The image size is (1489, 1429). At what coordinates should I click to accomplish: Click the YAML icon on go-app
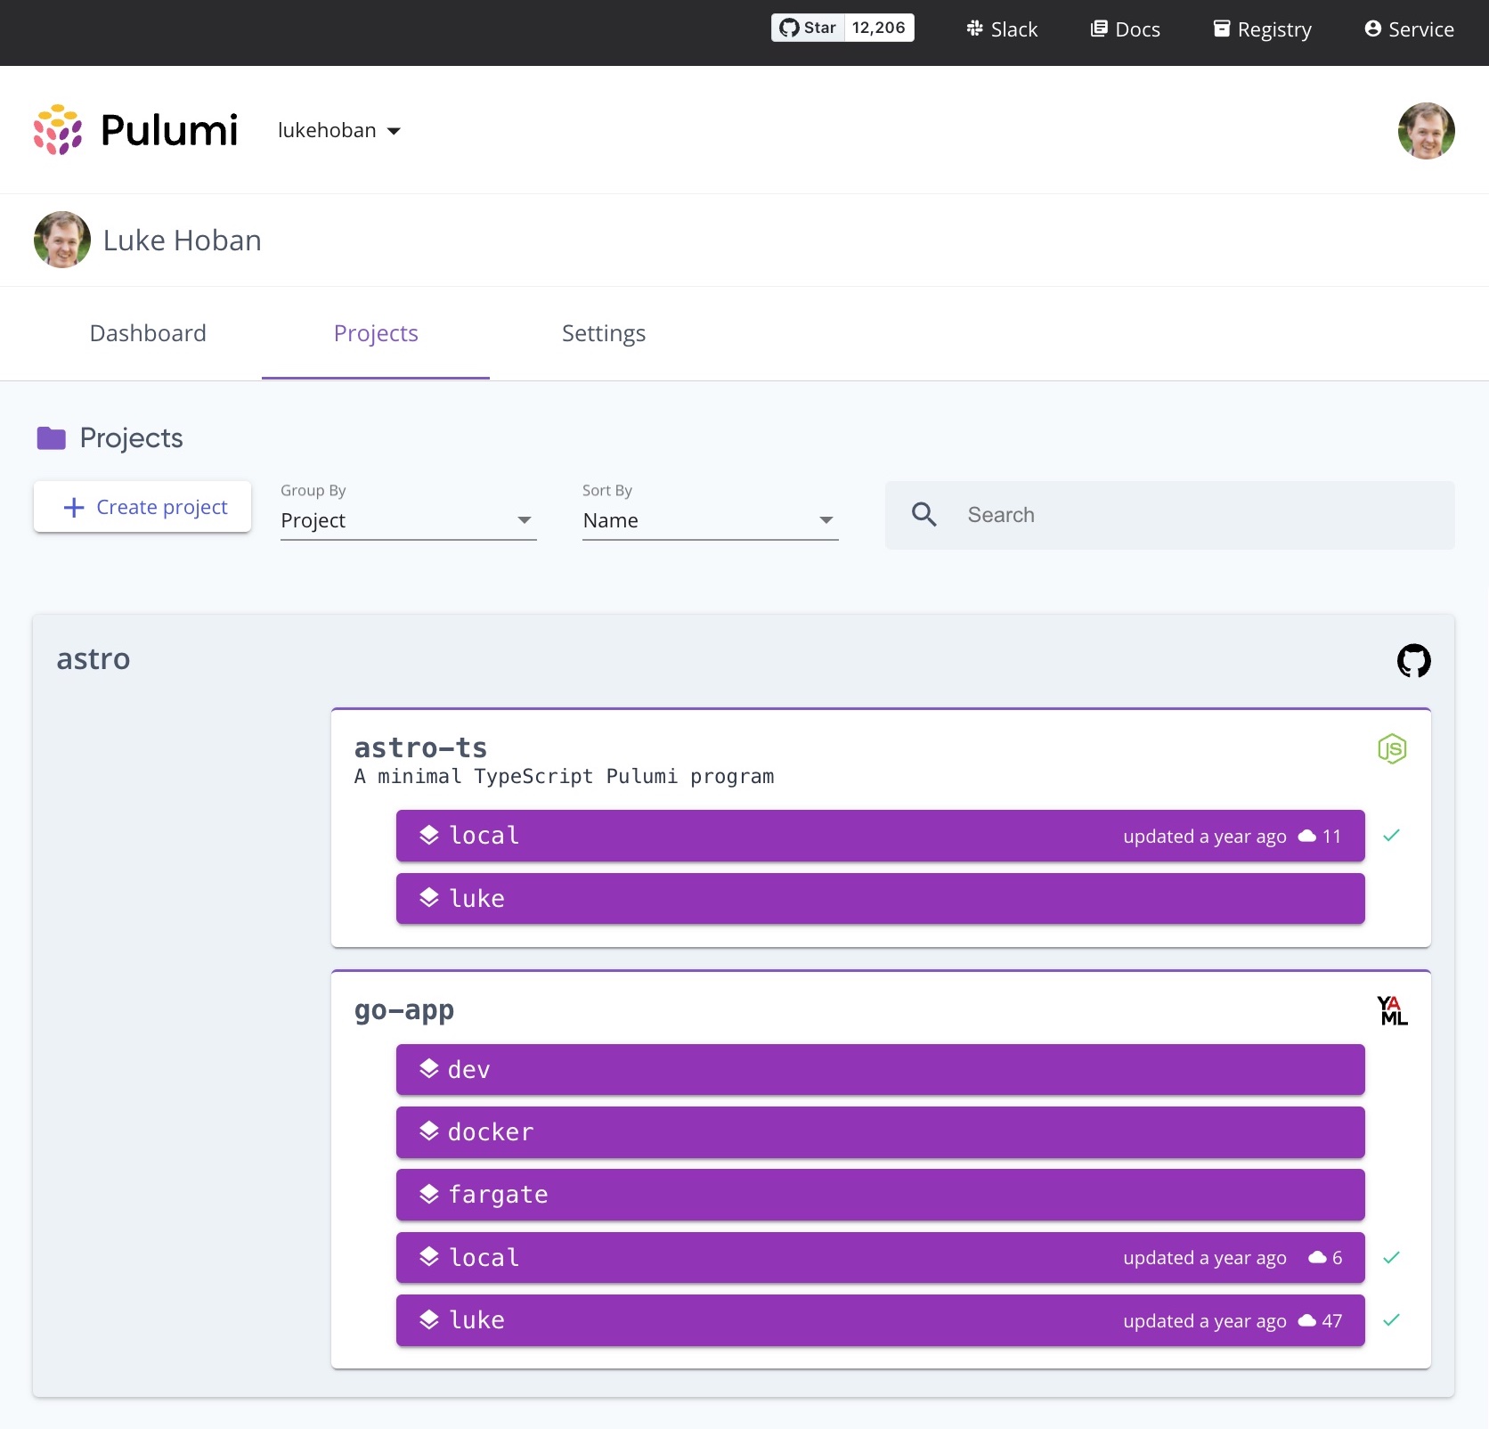pyautogui.click(x=1392, y=1010)
